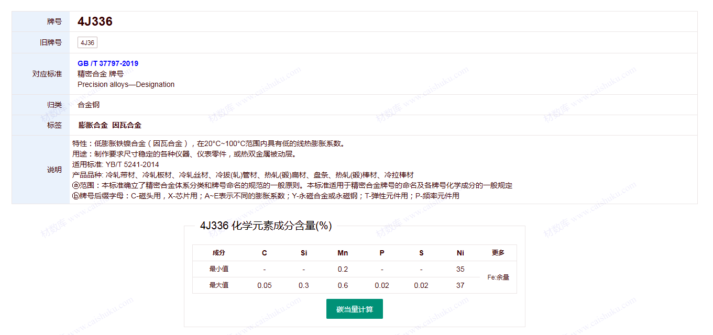Click the Precision alloys—Designation text
Image resolution: width=713 pixels, height=335 pixels.
[126, 84]
